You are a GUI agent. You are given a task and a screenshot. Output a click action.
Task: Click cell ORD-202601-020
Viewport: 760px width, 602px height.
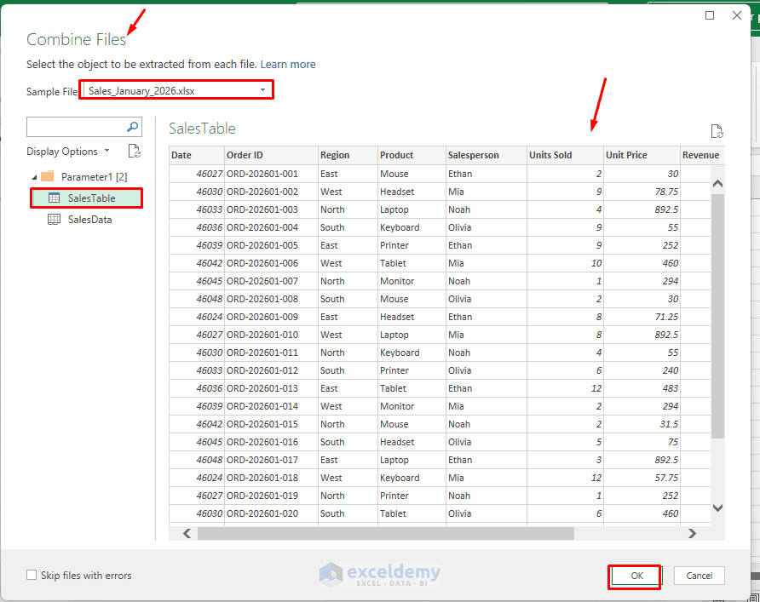[x=271, y=513]
